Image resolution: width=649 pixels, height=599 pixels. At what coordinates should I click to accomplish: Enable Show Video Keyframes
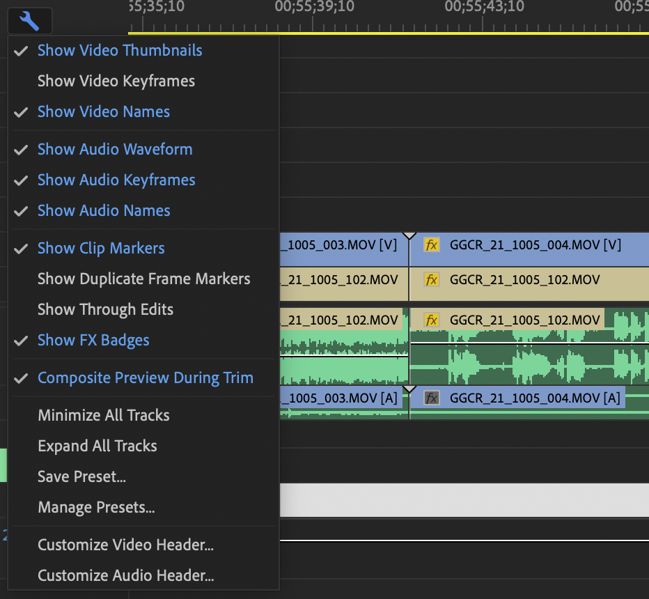pyautogui.click(x=115, y=81)
